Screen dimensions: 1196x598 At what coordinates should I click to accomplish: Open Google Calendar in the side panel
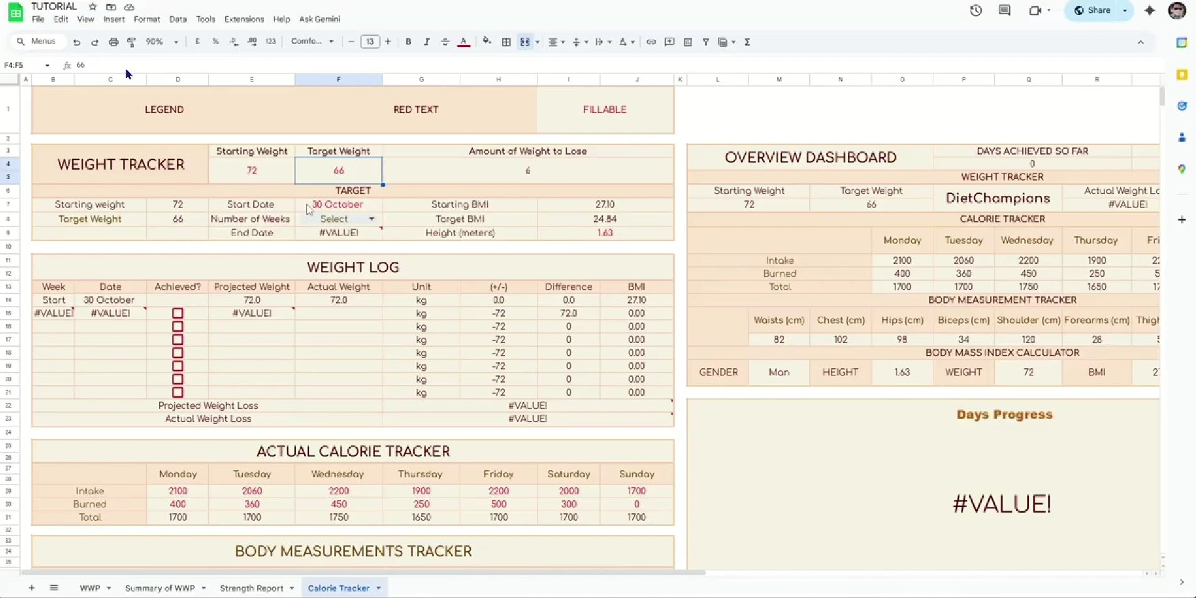coord(1182,42)
